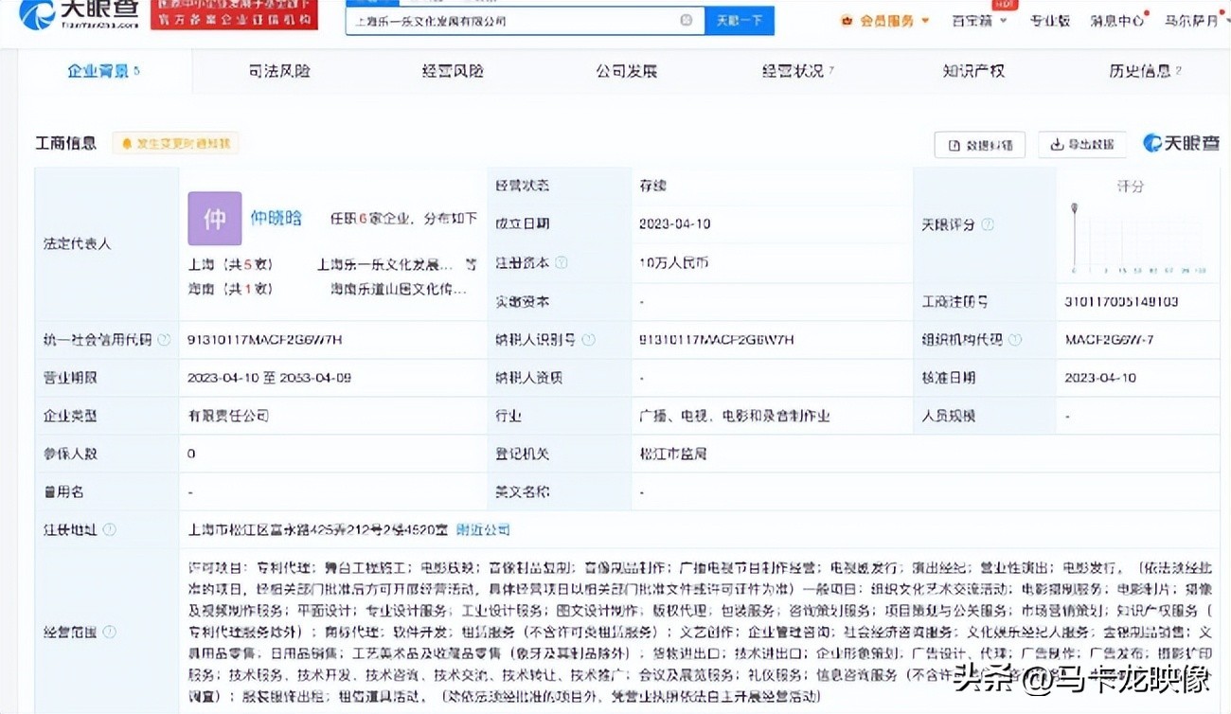Viewport: 1231px width, 714px height.
Task: Click inside the company name search field
Action: coord(511,20)
